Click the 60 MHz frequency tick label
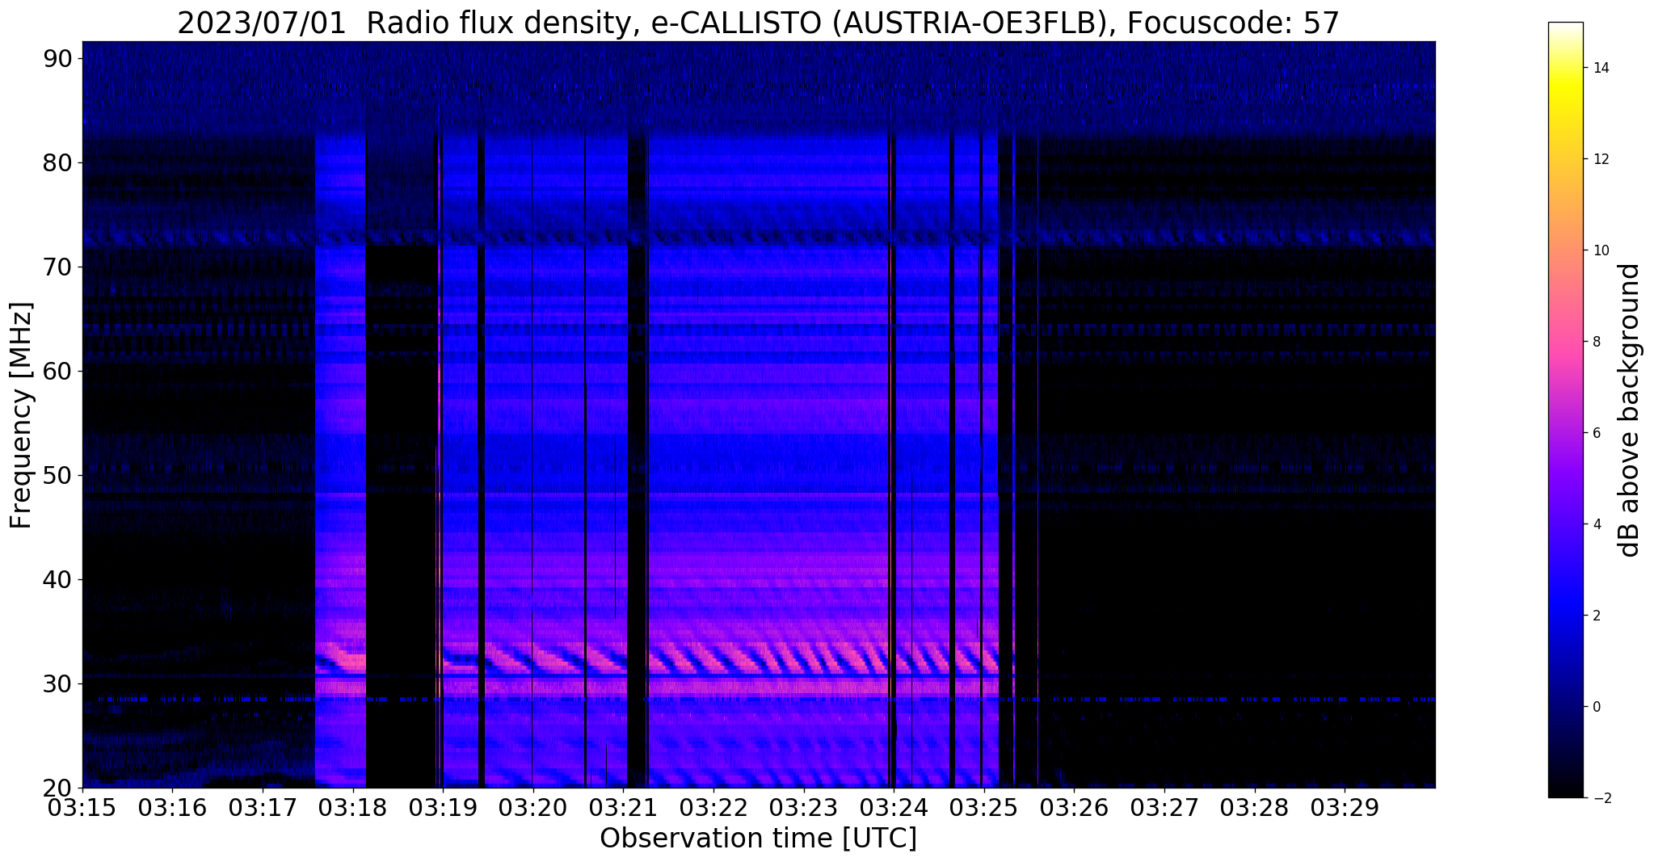This screenshot has width=1654, height=862. (x=57, y=371)
